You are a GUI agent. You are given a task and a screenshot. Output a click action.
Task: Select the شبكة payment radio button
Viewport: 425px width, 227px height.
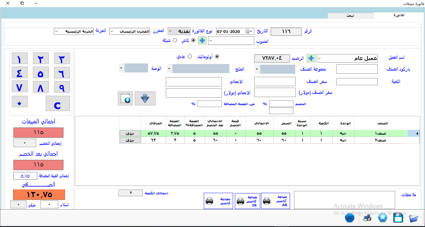[x=175, y=40]
